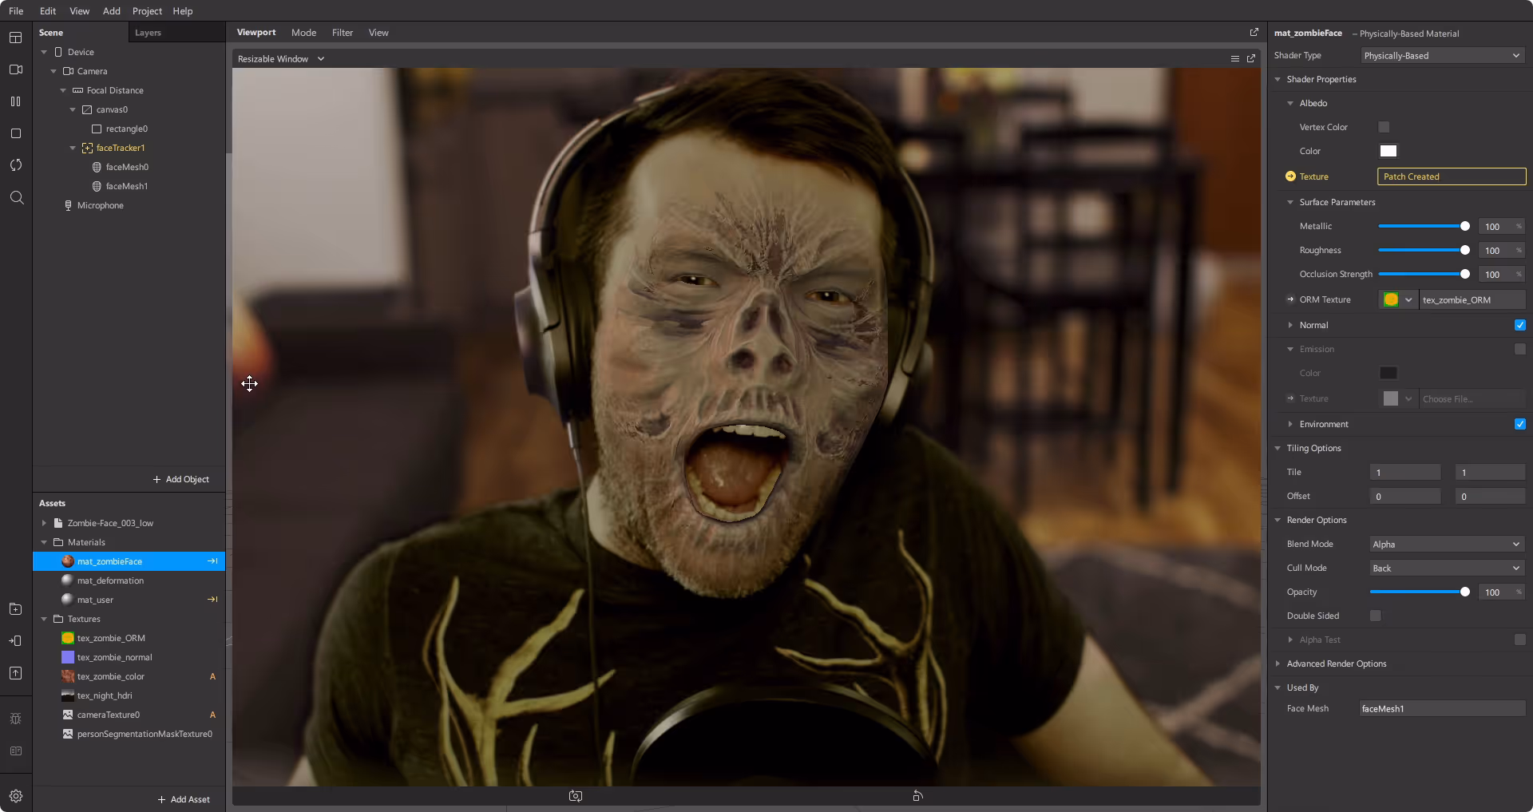
Task: Open the Project menu
Action: click(147, 10)
